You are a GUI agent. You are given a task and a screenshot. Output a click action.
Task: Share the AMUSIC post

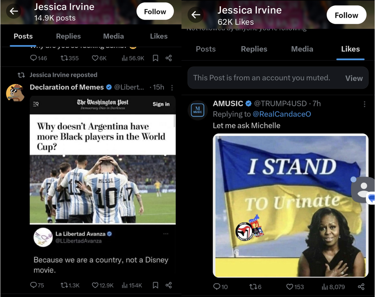coord(361,287)
